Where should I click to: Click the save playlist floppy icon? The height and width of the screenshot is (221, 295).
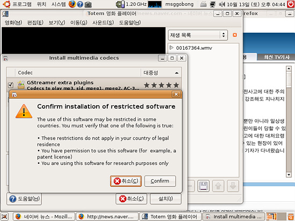point(203,186)
